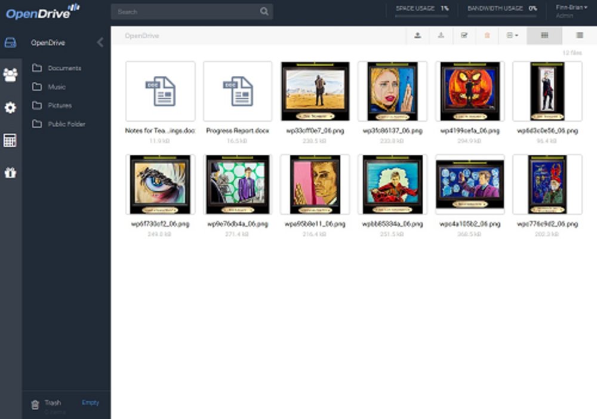This screenshot has height=419, width=597.
Task: Open the blue bubbles purple jacket thumbnail
Action: point(470,184)
